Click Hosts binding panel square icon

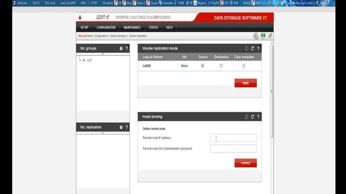pos(247,117)
